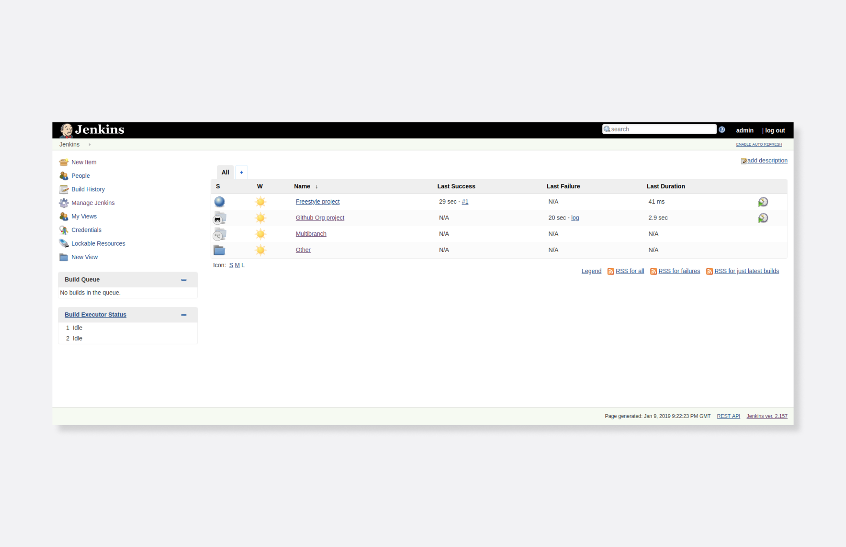Schedule a build for Github Org project
The height and width of the screenshot is (547, 846).
(763, 218)
